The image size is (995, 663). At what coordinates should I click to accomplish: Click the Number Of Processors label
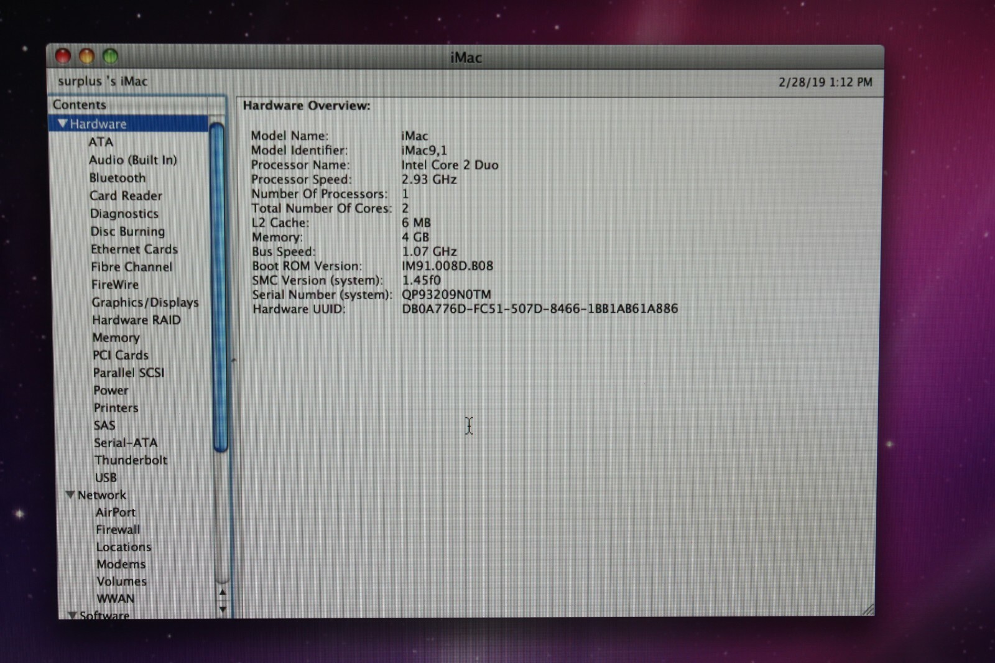pyautogui.click(x=319, y=194)
